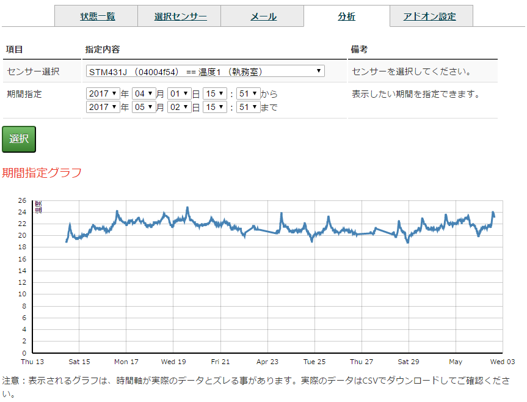527x402 pixels.
Task: Click the 期間指定 row label
Action: pyautogui.click(x=24, y=94)
